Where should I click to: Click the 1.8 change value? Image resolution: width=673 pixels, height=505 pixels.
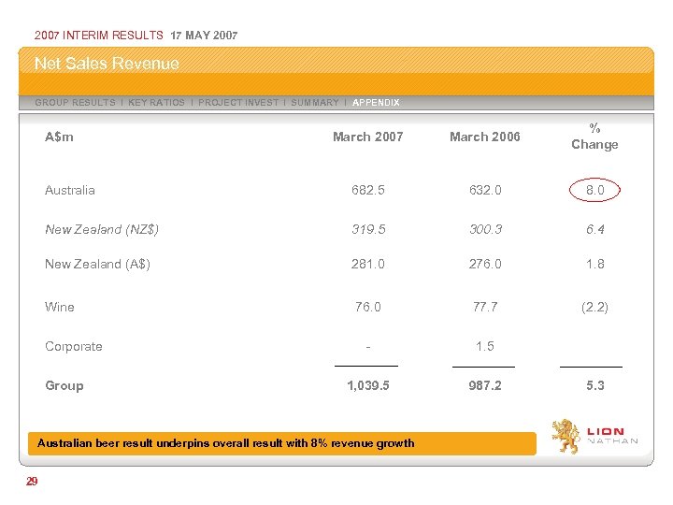click(595, 264)
